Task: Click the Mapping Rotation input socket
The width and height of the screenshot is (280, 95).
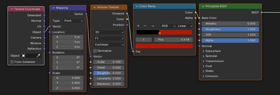Action: pos(50,53)
